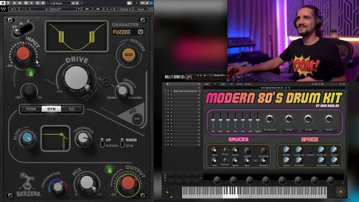Flip the RIDER / DYN switch
359x202 pixels.
coord(122,143)
